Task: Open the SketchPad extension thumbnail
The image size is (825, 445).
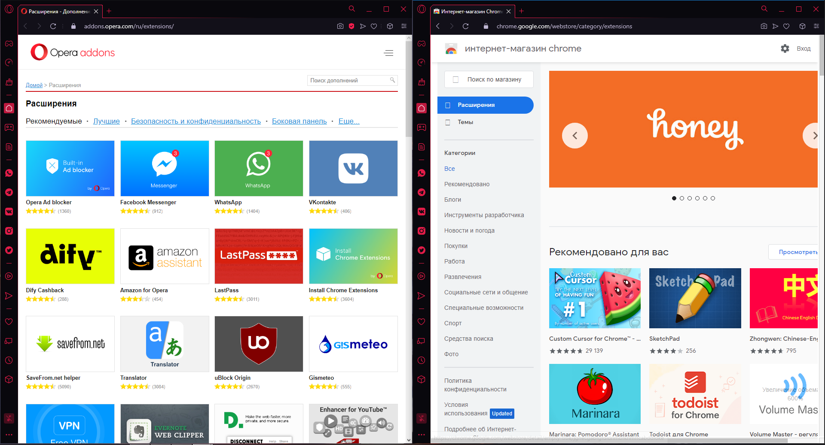Action: point(695,298)
